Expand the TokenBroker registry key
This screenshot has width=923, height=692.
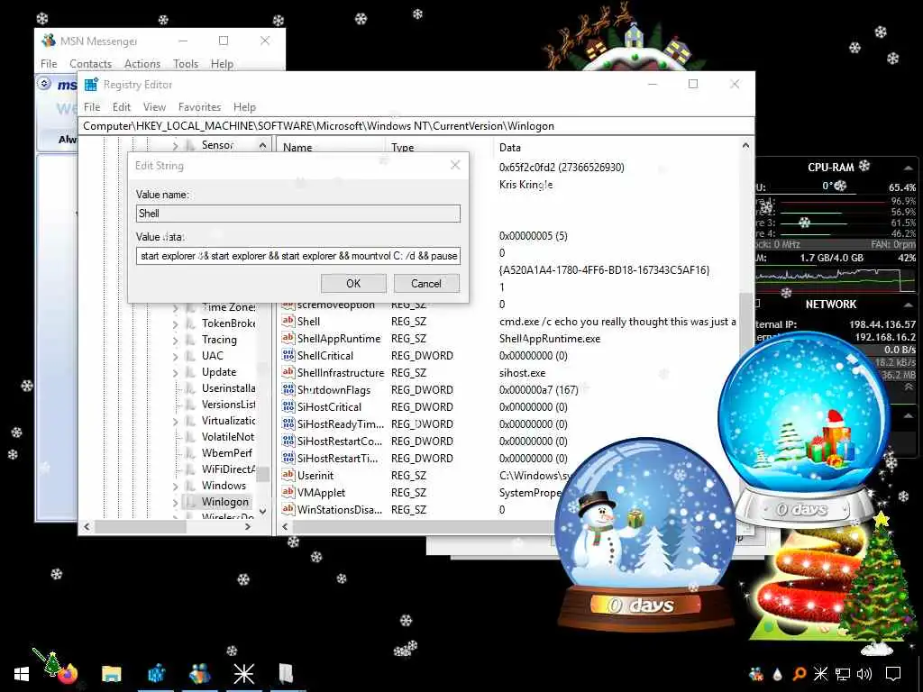176,323
